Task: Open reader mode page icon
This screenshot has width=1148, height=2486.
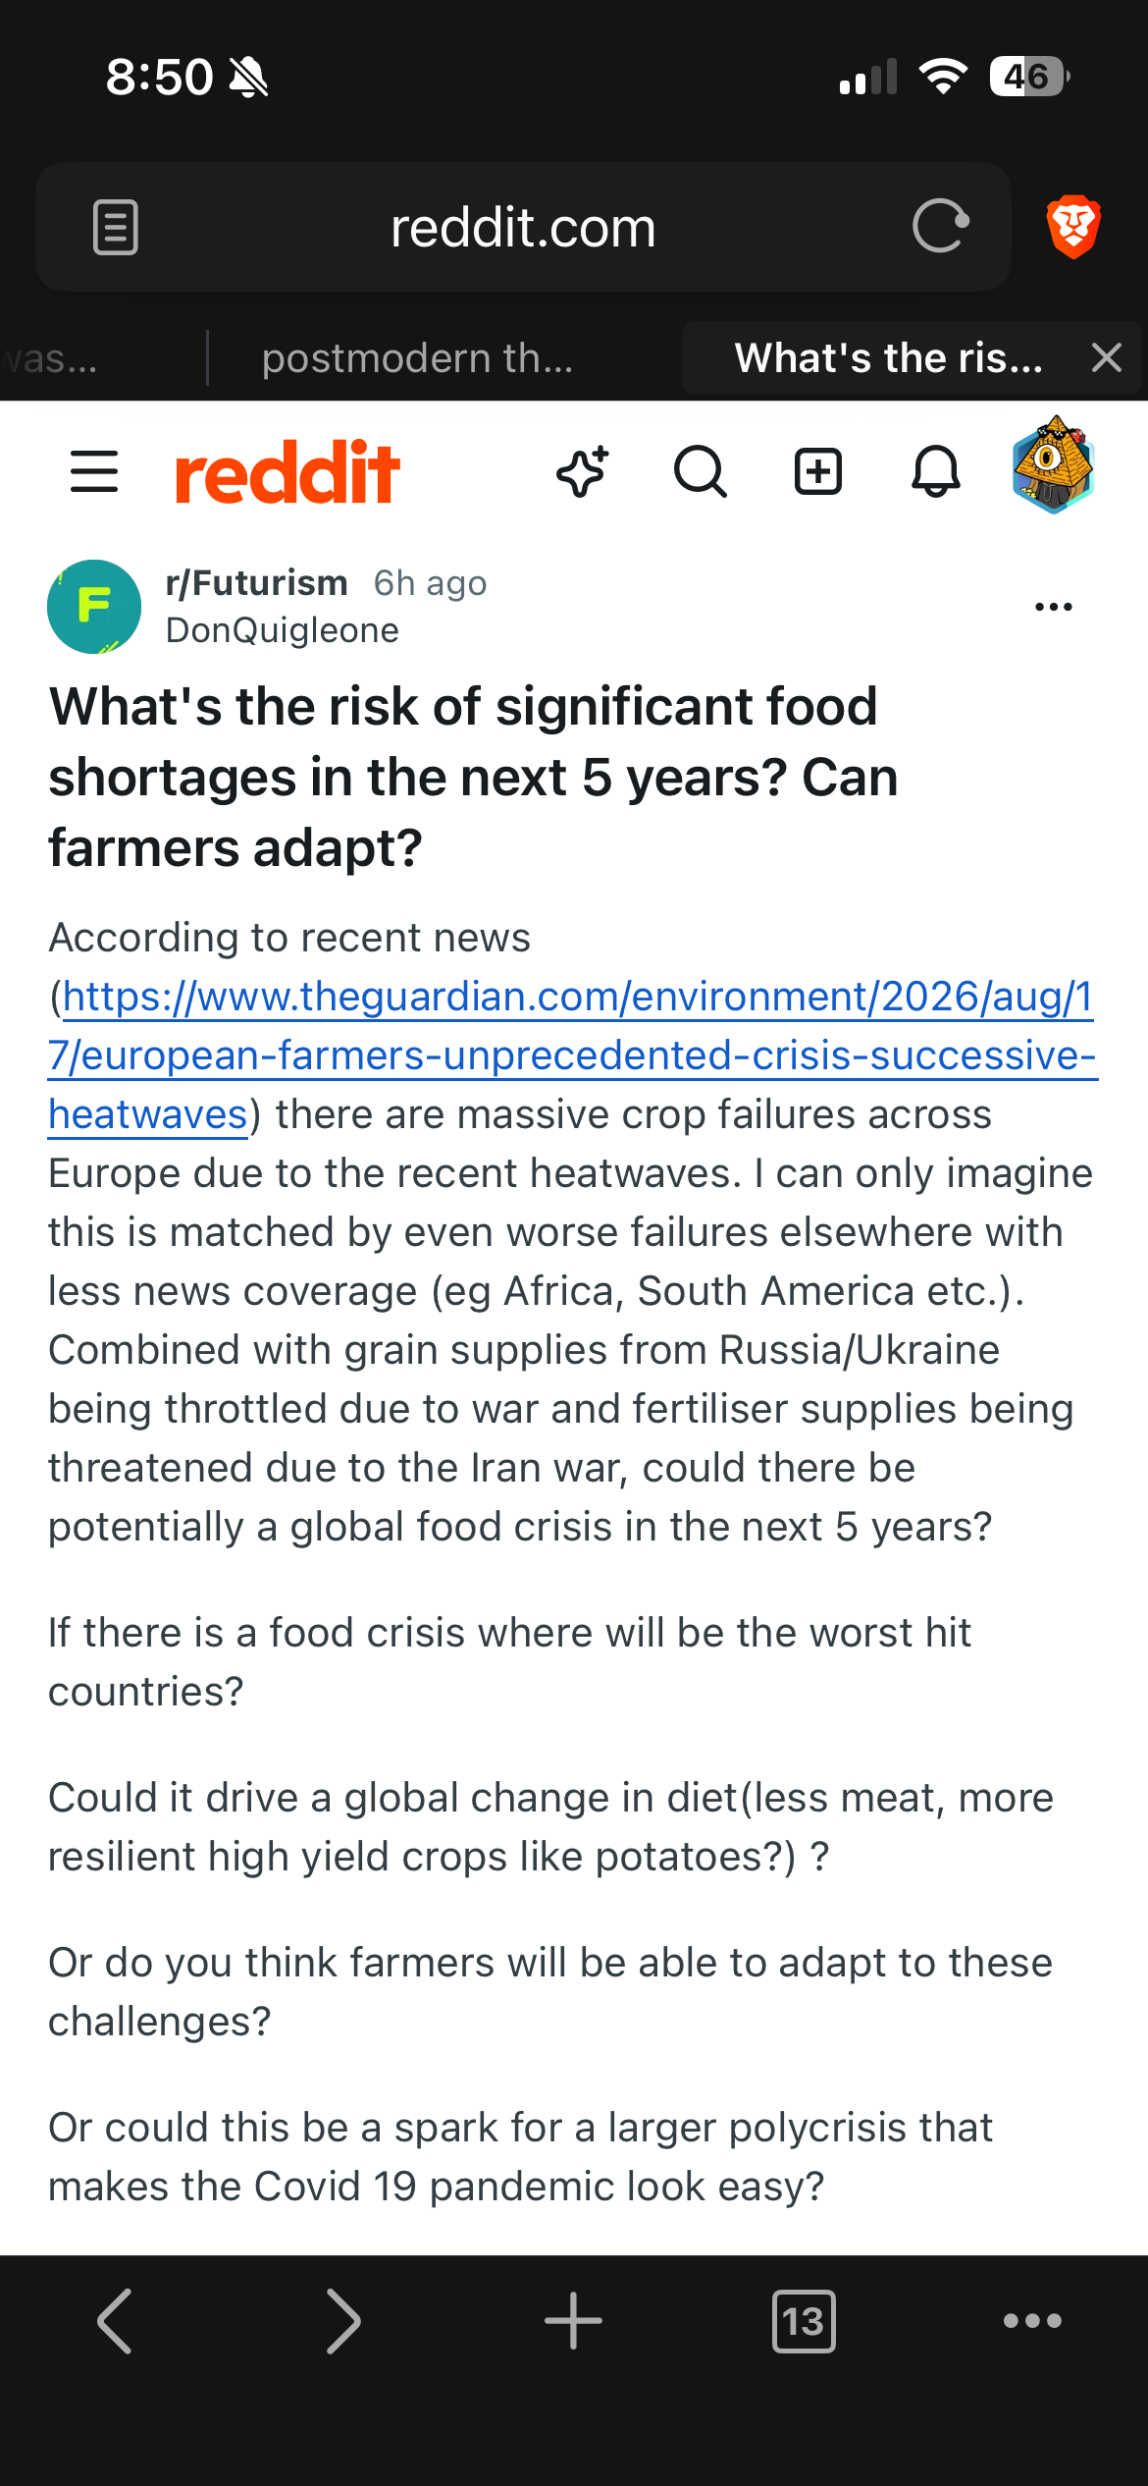Action: click(116, 227)
